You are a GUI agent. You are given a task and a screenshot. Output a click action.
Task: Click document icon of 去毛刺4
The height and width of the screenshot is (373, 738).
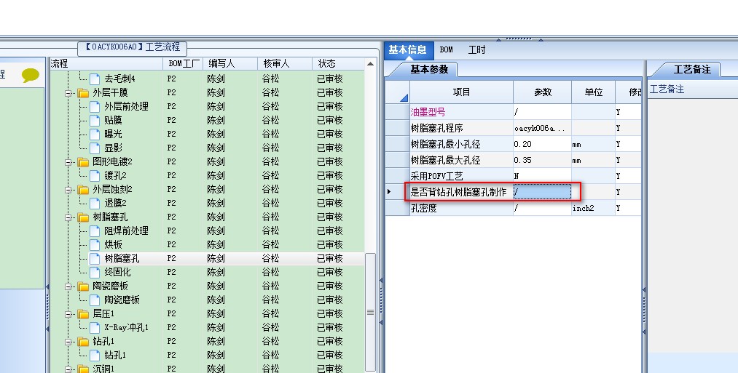95,79
